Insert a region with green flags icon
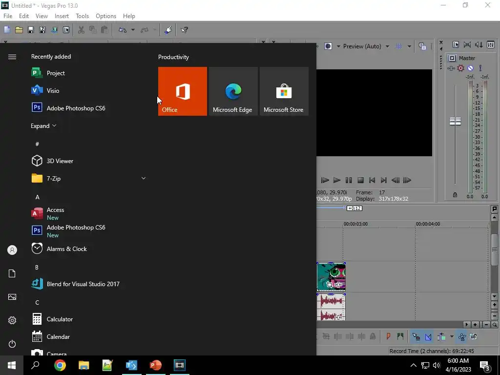Image resolution: width=500 pixels, height=375 pixels. pos(400,336)
